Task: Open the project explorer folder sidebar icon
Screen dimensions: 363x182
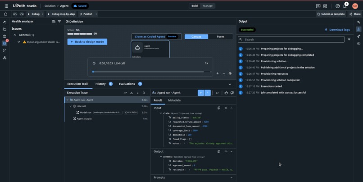Action: coord(5,29)
